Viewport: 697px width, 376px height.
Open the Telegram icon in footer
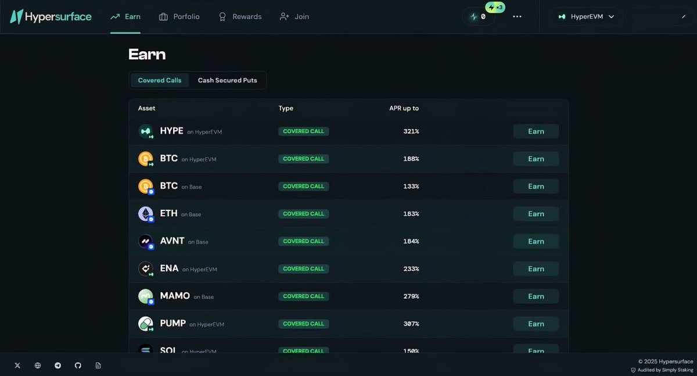58,366
